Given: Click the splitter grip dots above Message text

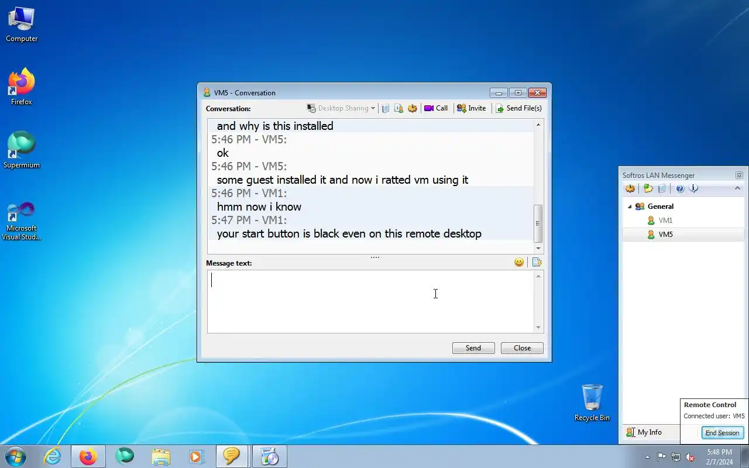Looking at the screenshot, I should click(375, 257).
